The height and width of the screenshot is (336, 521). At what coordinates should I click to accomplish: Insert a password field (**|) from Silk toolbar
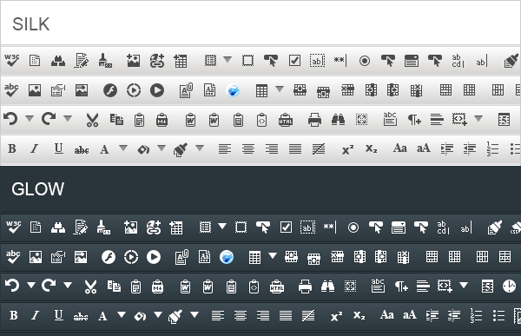pyautogui.click(x=340, y=61)
